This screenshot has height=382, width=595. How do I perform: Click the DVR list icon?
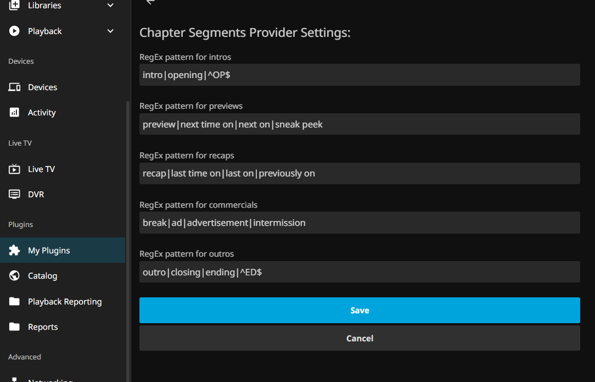14,195
